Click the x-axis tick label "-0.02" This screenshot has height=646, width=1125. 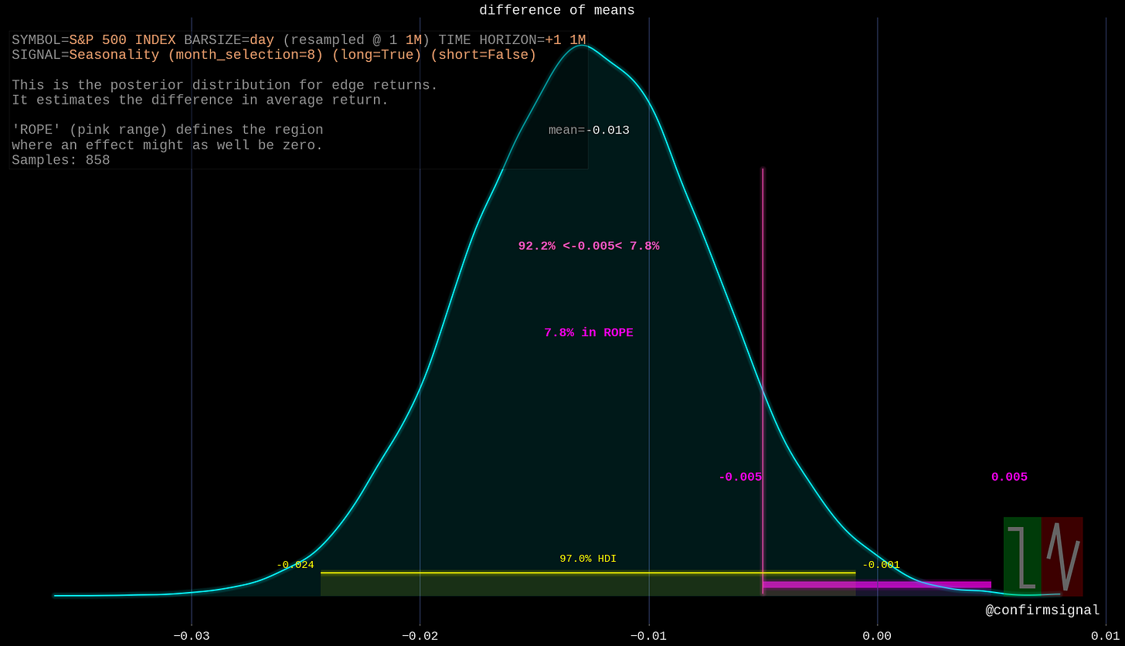[x=420, y=635]
